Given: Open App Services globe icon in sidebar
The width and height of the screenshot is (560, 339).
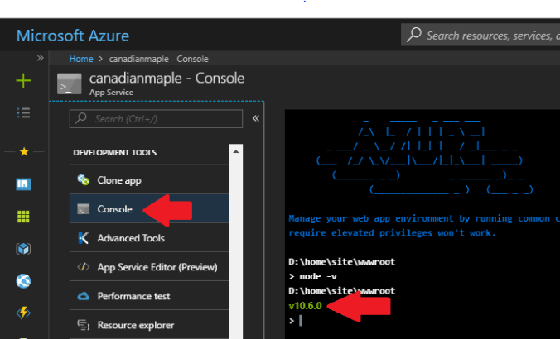Looking at the screenshot, I should coord(23,281).
